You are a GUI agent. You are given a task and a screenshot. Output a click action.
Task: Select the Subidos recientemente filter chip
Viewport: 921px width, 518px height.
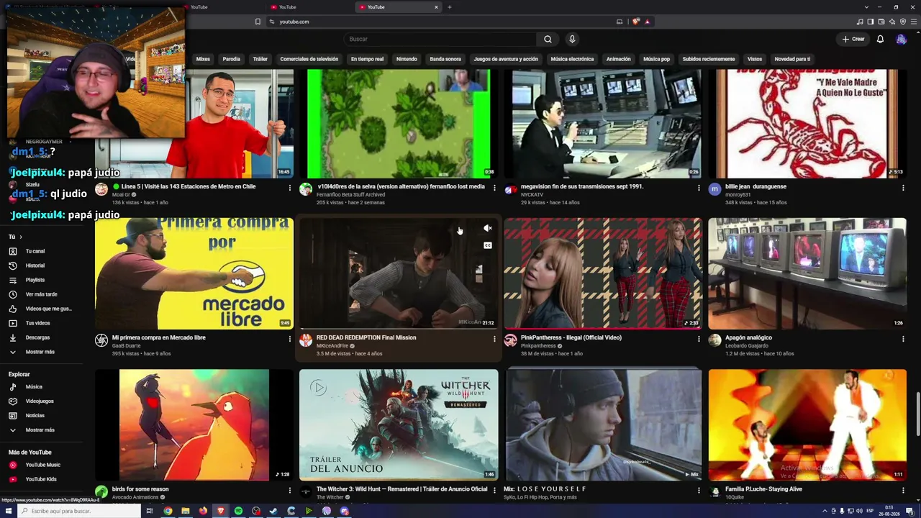pos(709,59)
